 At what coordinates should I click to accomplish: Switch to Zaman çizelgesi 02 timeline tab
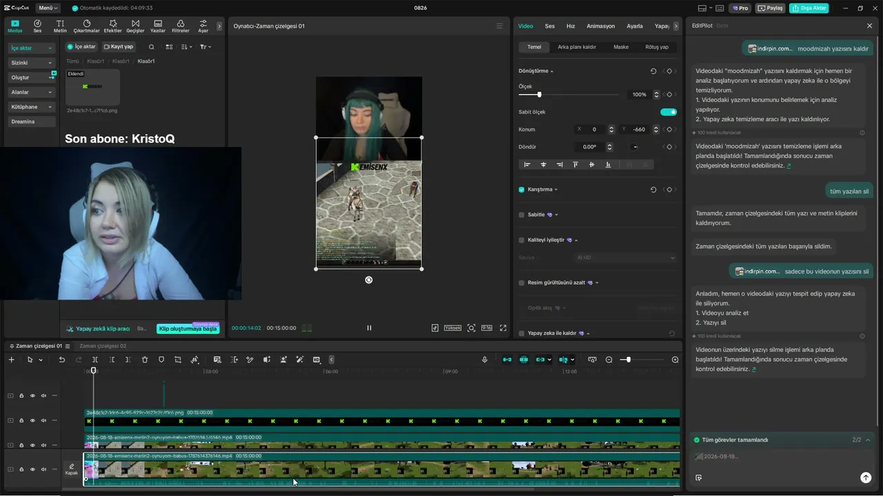click(103, 346)
